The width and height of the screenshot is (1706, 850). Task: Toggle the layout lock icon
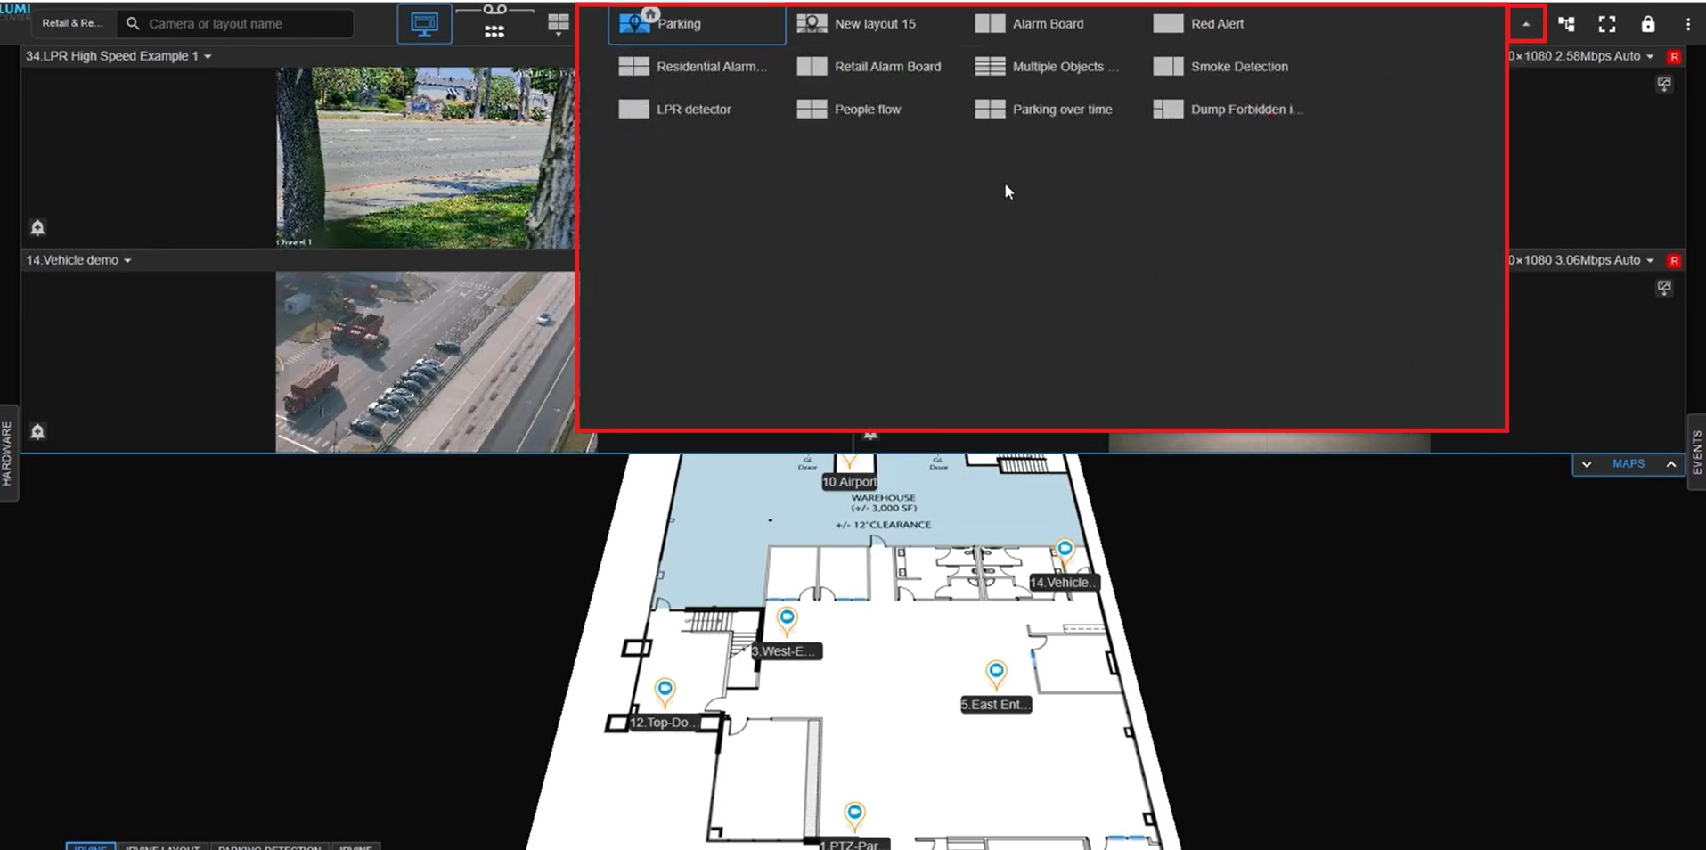[1648, 24]
